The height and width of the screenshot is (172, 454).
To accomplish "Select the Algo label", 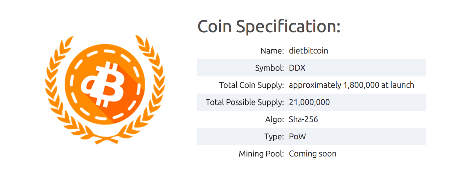I will tap(274, 120).
